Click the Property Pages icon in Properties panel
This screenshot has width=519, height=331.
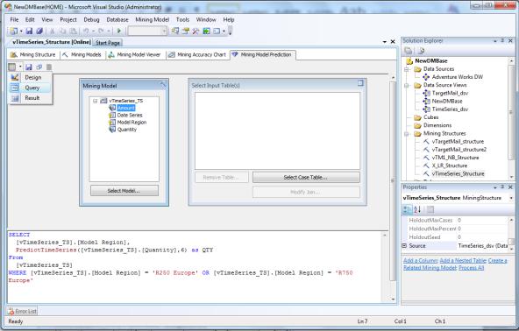coord(430,209)
